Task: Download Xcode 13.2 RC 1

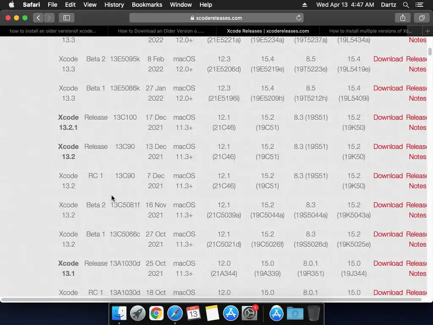Action: point(388,176)
